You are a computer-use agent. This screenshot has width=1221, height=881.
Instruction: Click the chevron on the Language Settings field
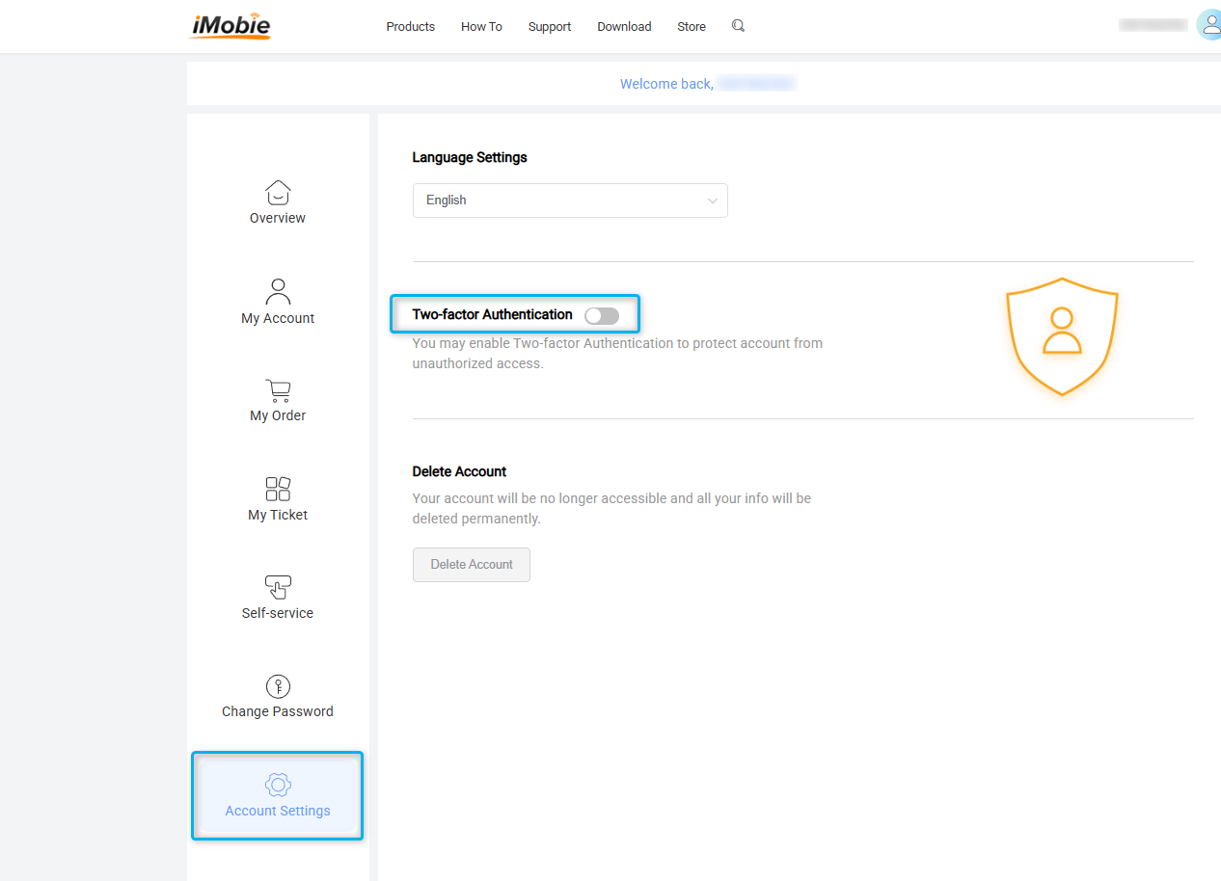(x=712, y=200)
